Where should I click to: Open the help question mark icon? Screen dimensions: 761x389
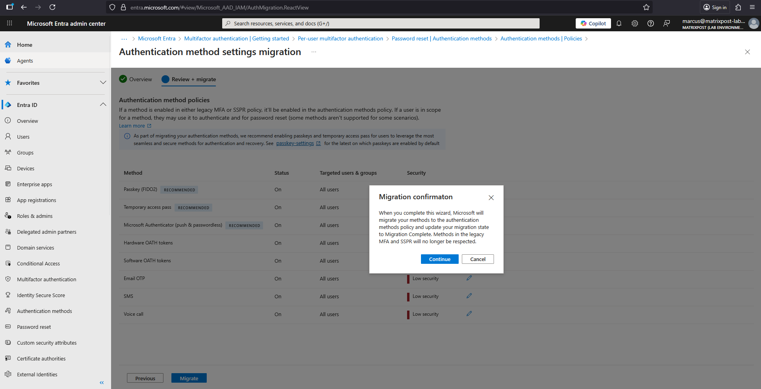point(651,23)
